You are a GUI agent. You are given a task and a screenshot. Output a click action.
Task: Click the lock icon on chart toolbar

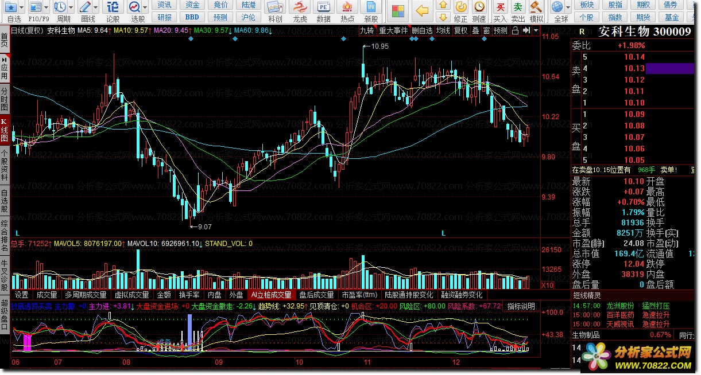tap(514, 30)
